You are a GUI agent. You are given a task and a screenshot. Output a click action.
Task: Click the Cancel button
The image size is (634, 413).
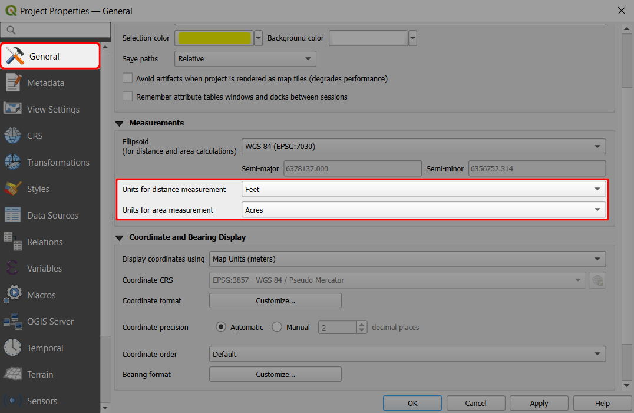pos(475,403)
